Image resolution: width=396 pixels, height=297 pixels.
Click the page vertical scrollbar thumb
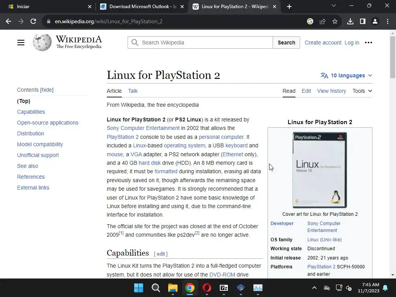[393, 57]
